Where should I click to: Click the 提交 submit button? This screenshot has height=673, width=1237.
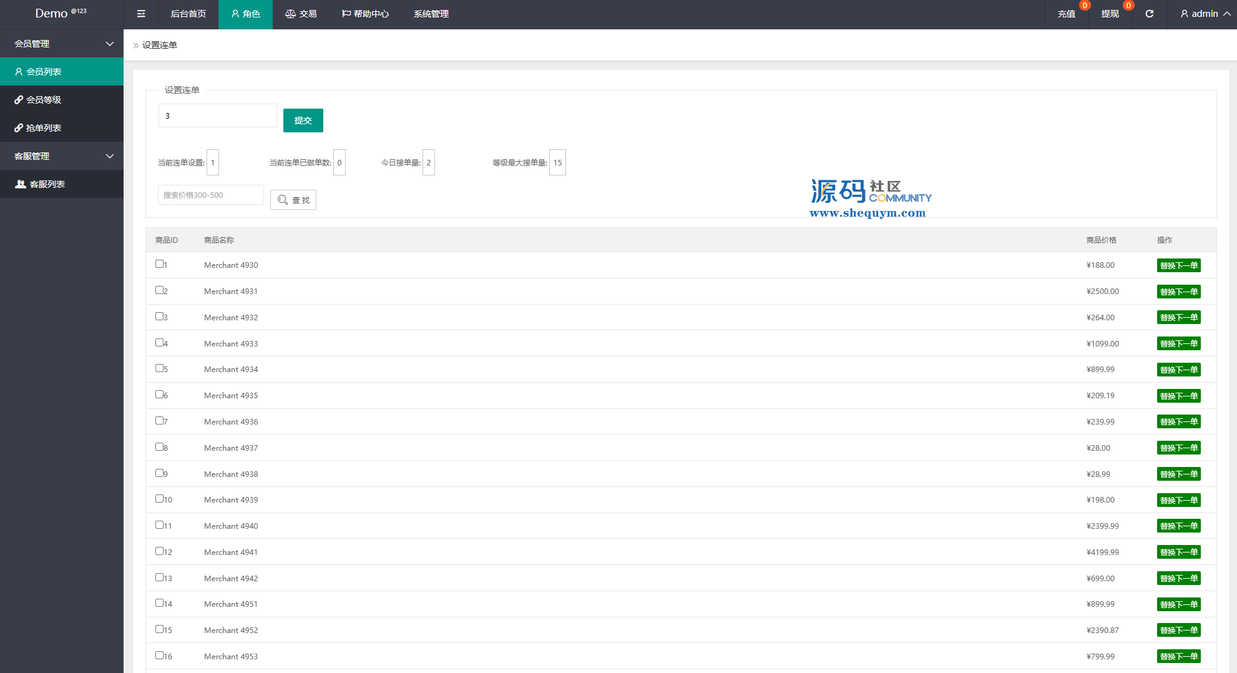pyautogui.click(x=303, y=120)
